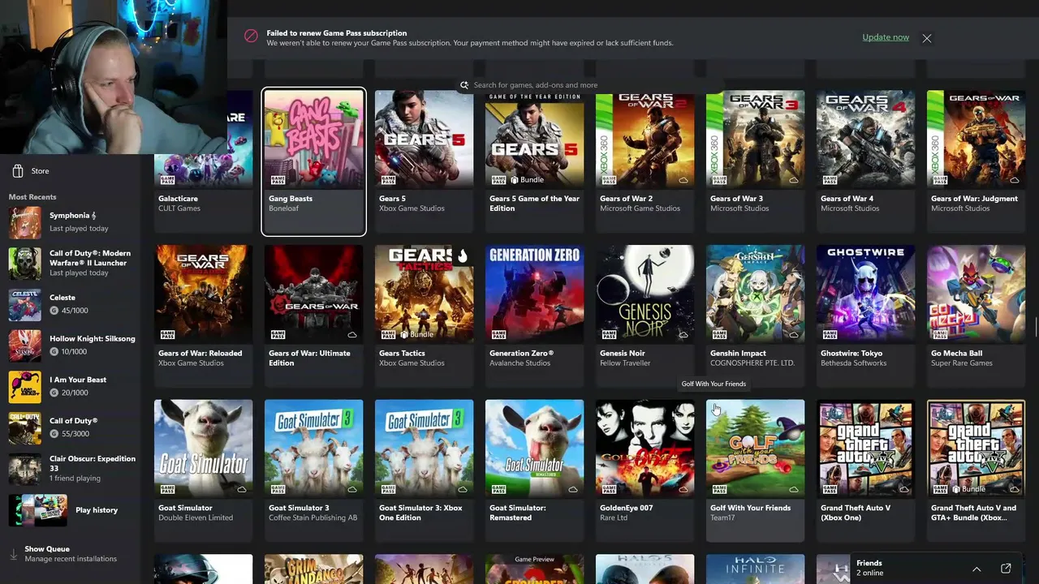
Task: Click Update now link
Action: click(x=886, y=37)
